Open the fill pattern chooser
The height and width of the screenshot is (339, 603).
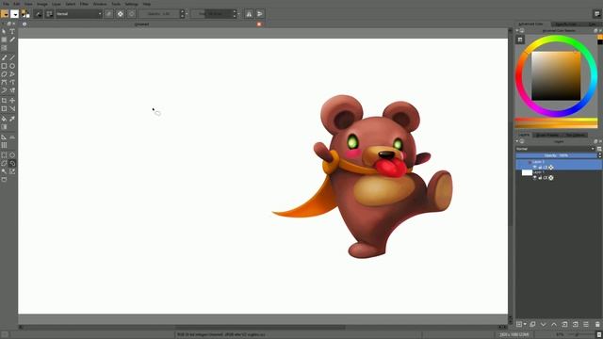point(15,14)
